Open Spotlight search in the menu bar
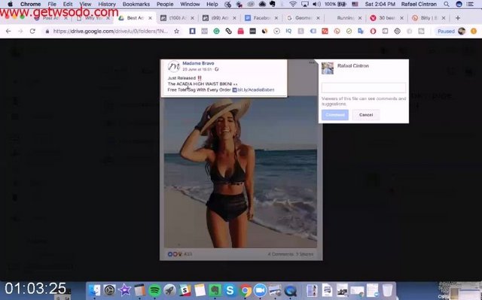 (x=447, y=5)
